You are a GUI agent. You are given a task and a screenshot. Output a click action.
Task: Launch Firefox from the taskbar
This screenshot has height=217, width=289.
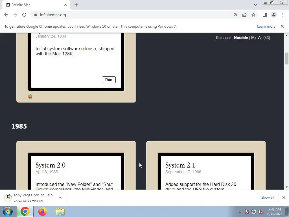click(x=43, y=211)
